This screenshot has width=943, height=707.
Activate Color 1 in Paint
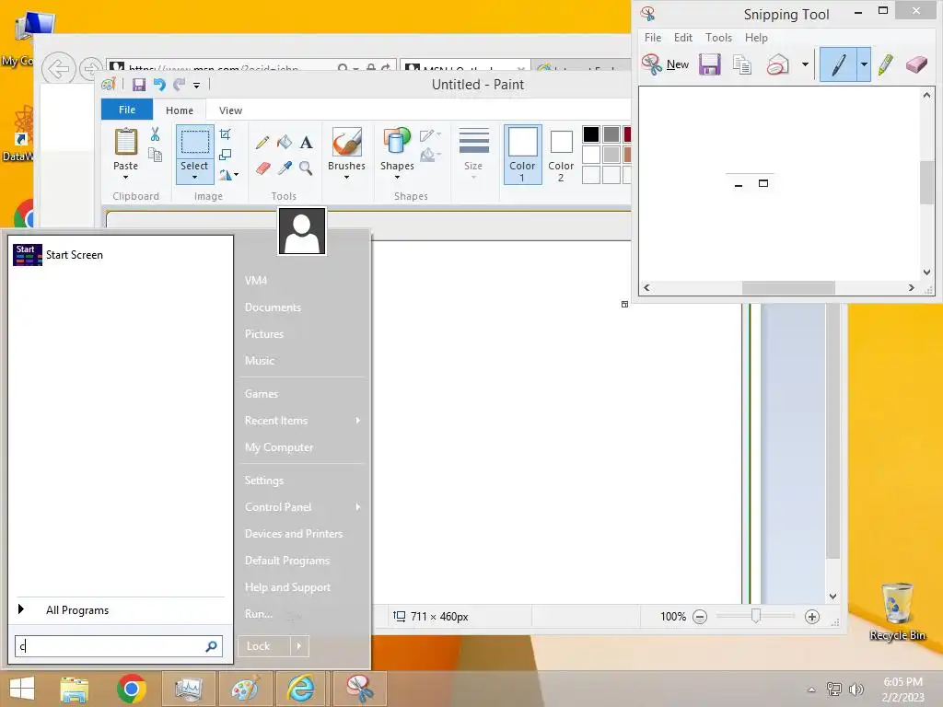click(x=522, y=155)
